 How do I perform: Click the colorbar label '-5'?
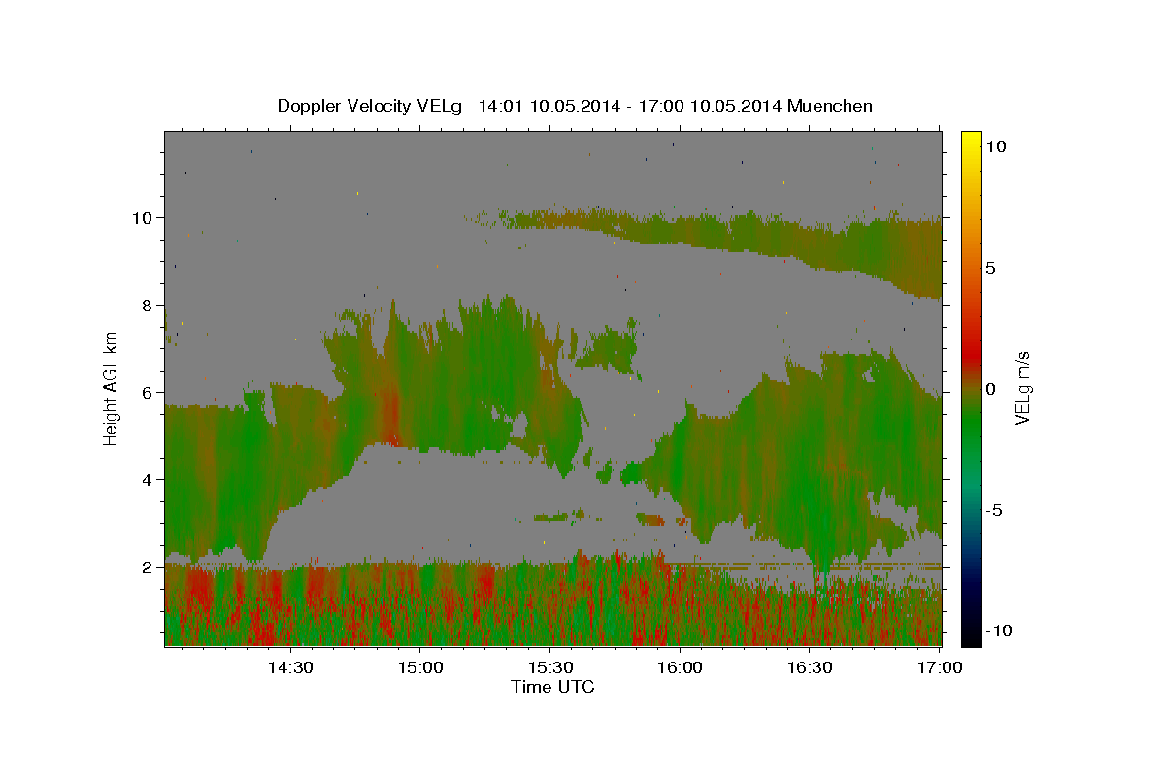coord(993,510)
